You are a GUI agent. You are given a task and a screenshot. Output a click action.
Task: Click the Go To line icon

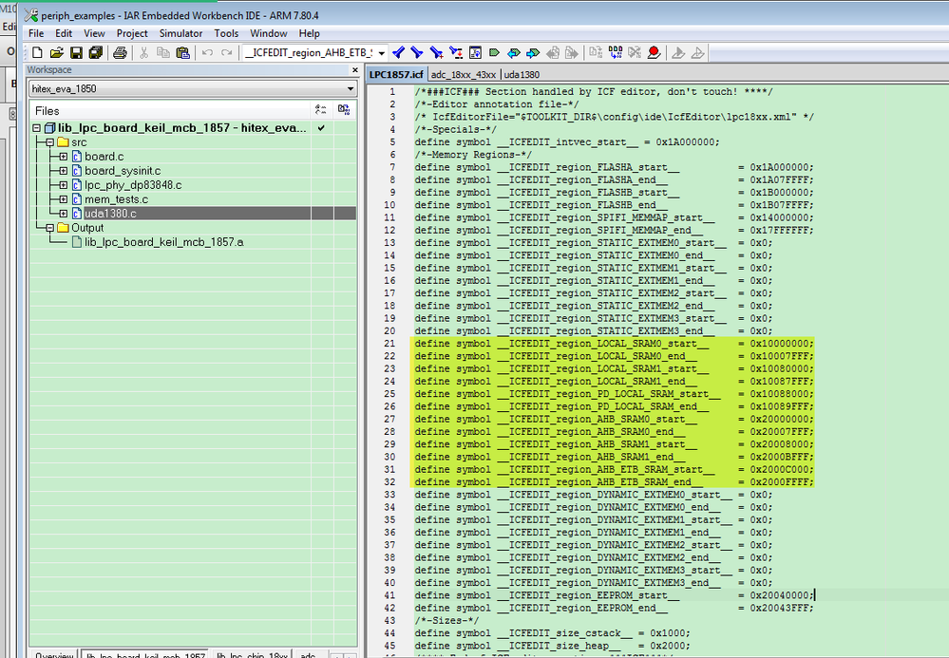475,53
